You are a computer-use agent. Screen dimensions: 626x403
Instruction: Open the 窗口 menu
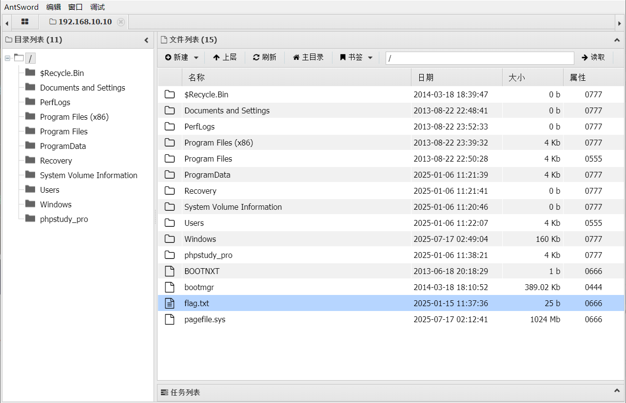click(76, 7)
